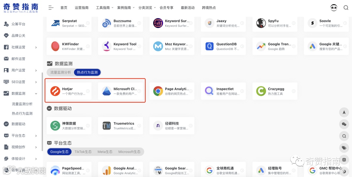352x177 pixels.
Task: Switch to the TikTok生态 tab
Action: (x=83, y=152)
